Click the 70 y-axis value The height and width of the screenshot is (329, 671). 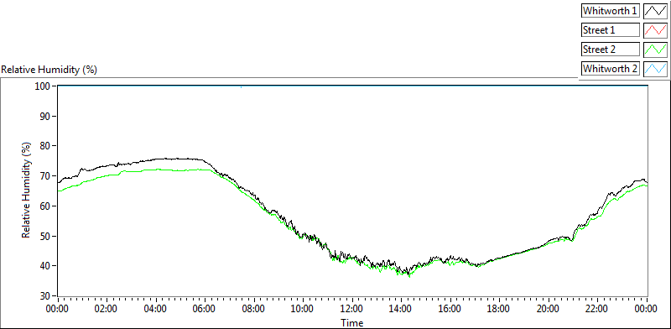[x=46, y=176]
